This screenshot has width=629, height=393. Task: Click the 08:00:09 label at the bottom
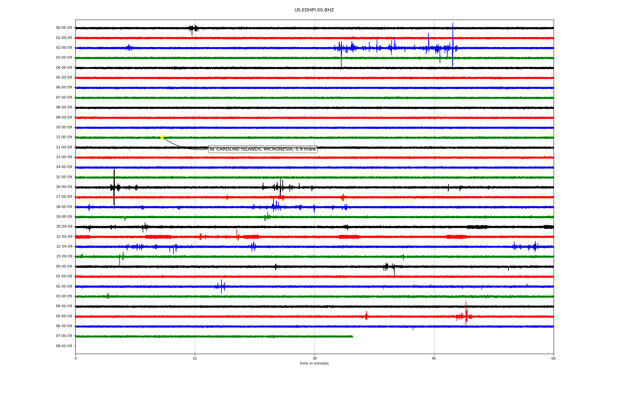point(64,346)
